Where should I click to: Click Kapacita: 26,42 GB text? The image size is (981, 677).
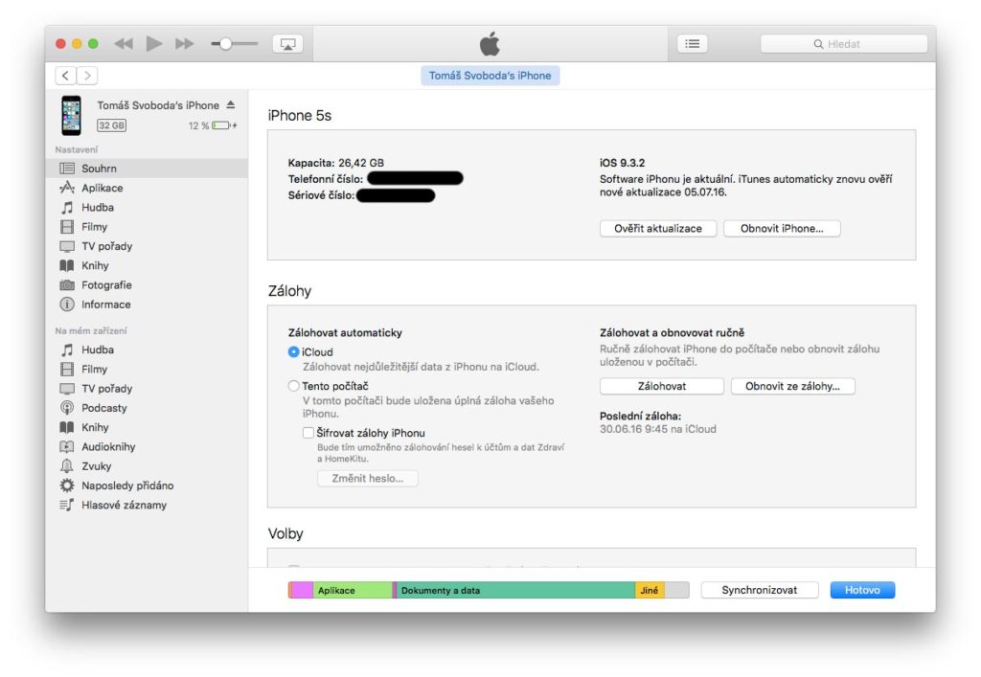click(336, 163)
